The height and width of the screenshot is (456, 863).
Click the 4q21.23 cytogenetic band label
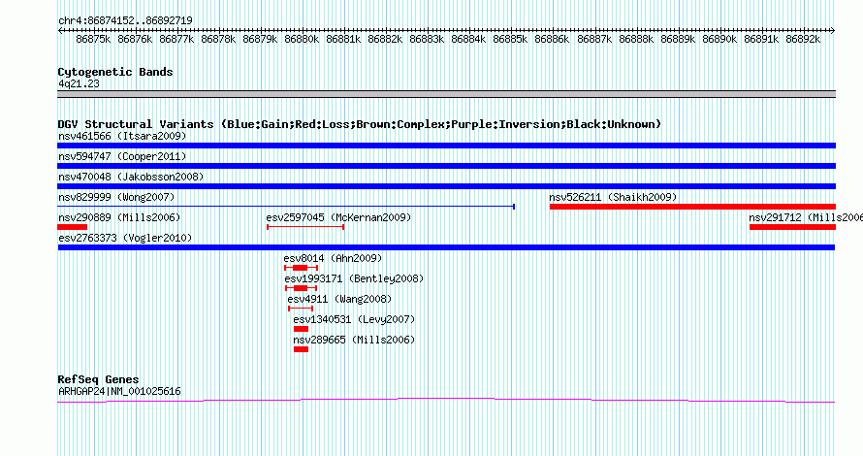tap(79, 83)
